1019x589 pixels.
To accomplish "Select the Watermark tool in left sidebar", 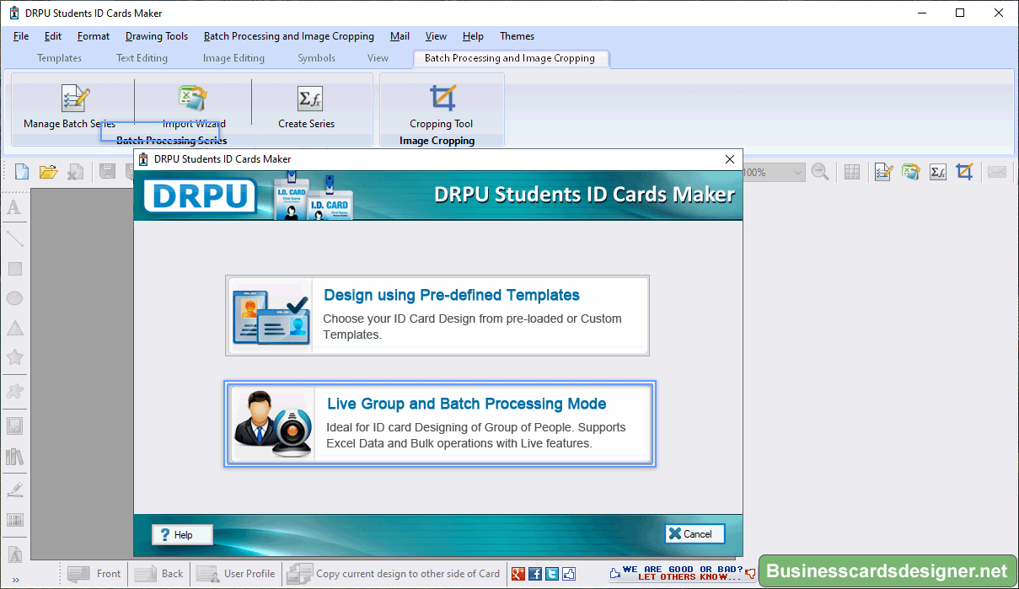I will pos(14,554).
